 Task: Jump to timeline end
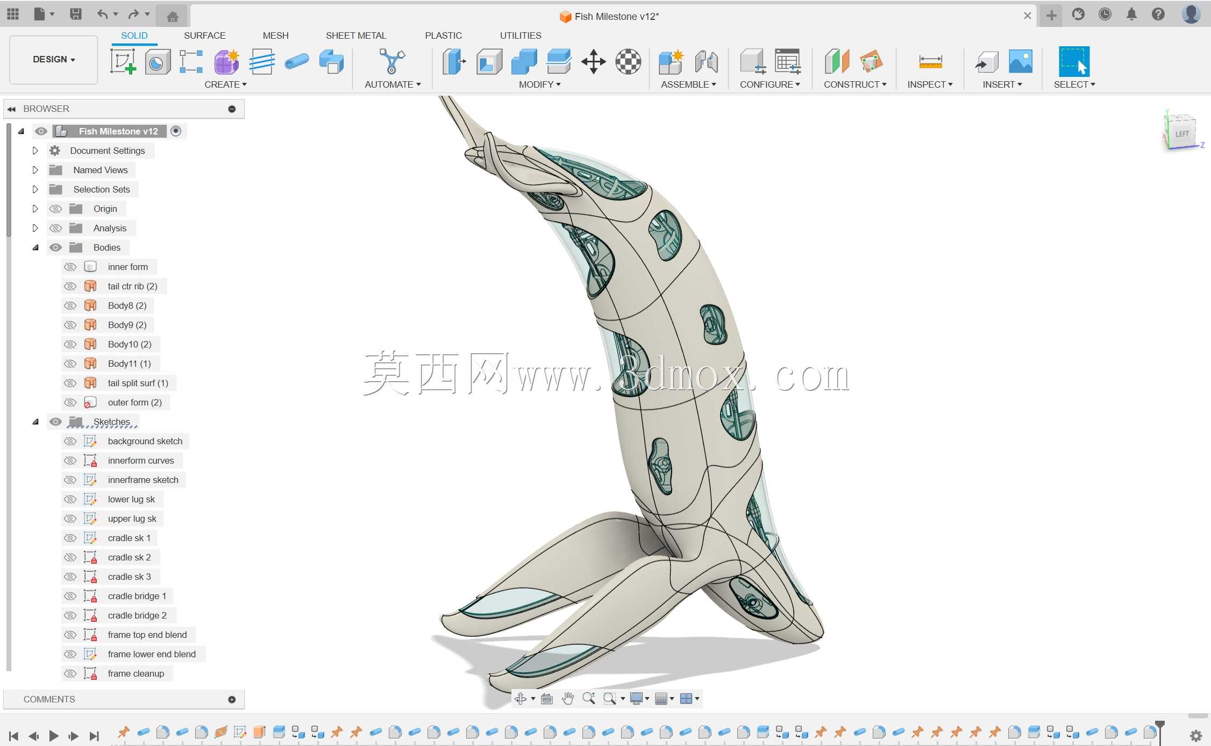pyautogui.click(x=95, y=735)
